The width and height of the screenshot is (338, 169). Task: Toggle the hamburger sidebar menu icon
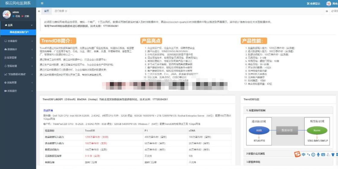42,3
